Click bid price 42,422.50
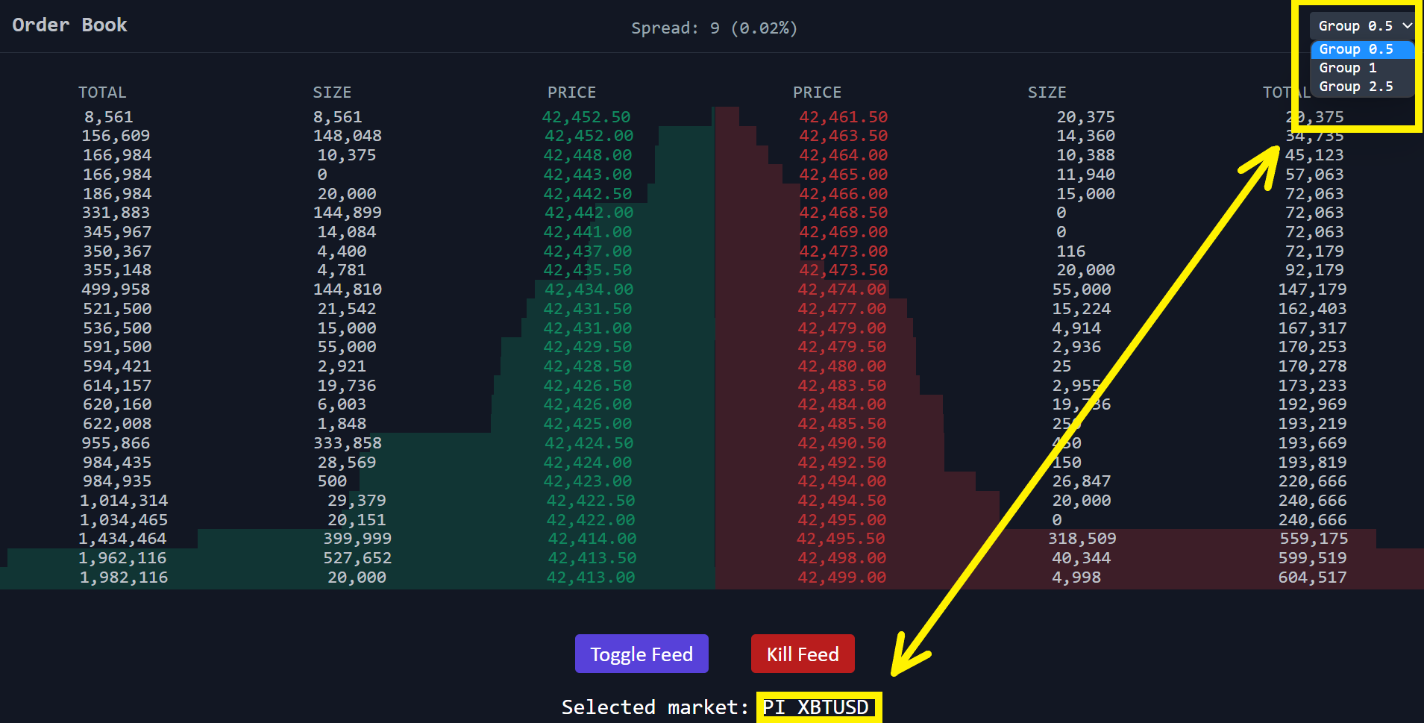The image size is (1424, 723). point(591,501)
